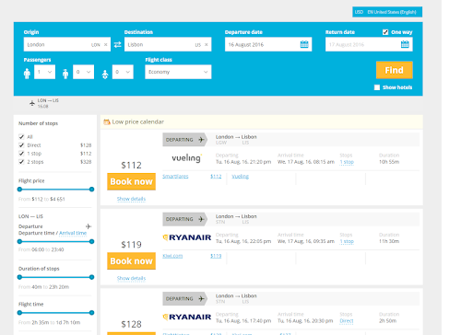Image resolution: width=461 pixels, height=335 pixels.
Task: Open the adult passengers count dropdown
Action: click(44, 72)
